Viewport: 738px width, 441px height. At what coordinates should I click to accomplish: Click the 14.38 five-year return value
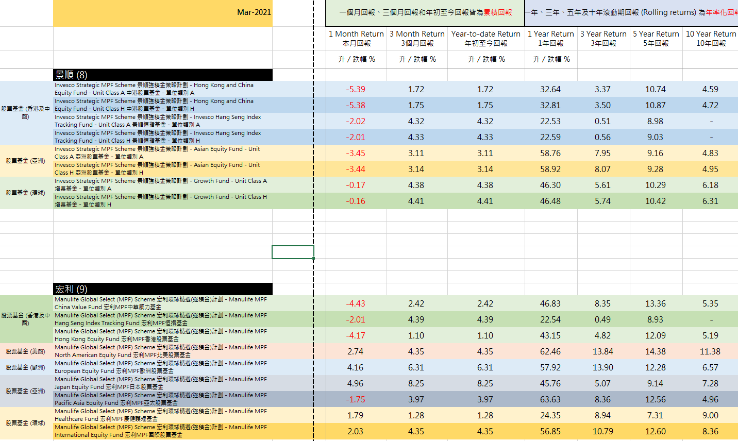tap(656, 351)
